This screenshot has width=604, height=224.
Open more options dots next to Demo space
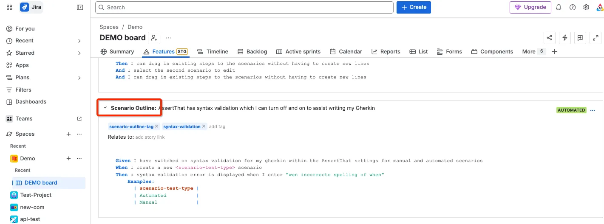click(79, 159)
